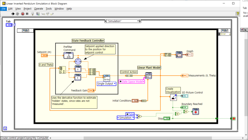This screenshot has height=140, width=248.
Task: Select the upper Derivative block
Action: (x=78, y=69)
